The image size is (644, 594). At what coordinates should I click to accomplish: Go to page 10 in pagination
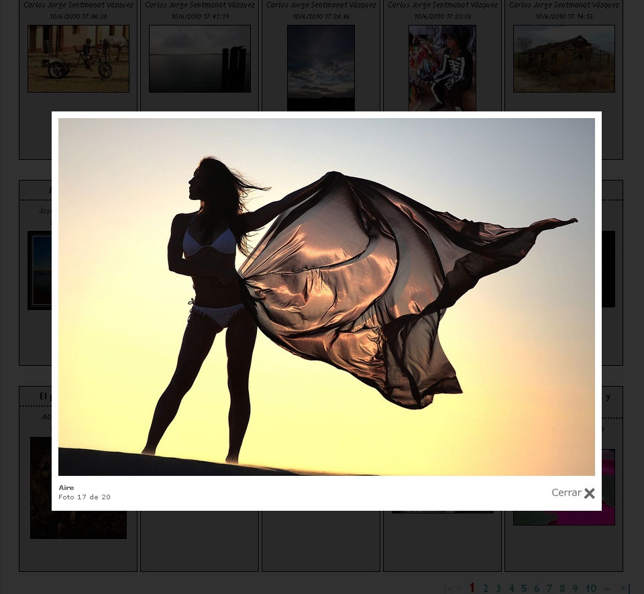591,588
